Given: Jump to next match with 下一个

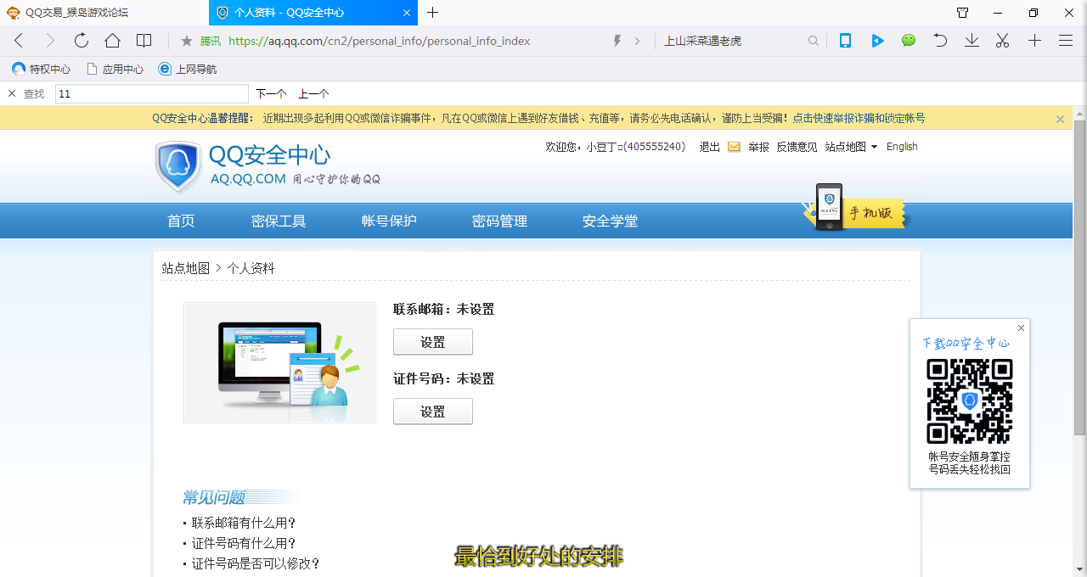Looking at the screenshot, I should click(271, 94).
